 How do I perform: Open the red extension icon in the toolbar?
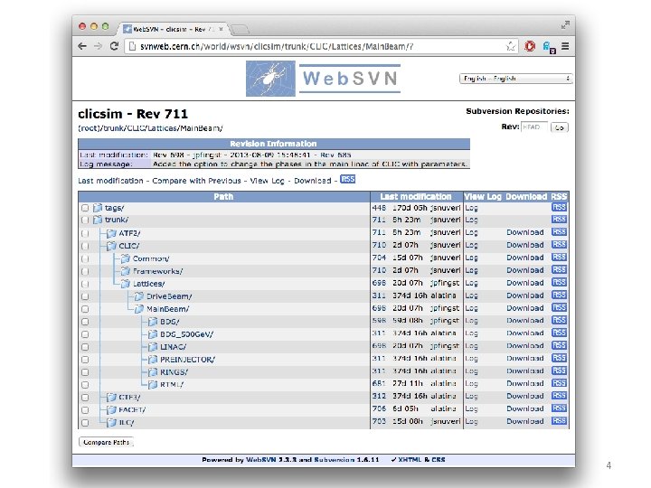click(530, 46)
